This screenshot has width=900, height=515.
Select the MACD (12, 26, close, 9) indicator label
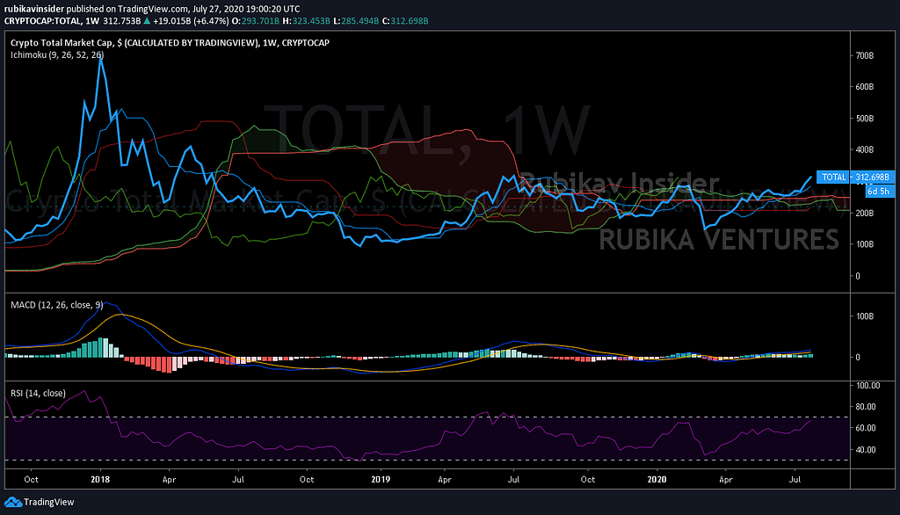(x=57, y=305)
